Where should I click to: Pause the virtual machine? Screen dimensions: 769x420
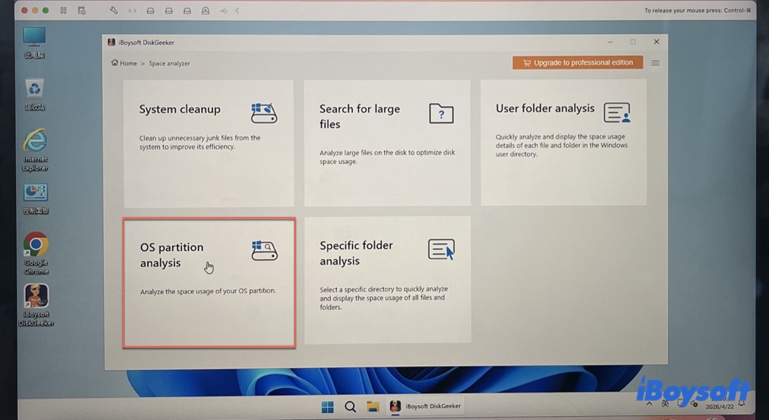63,10
